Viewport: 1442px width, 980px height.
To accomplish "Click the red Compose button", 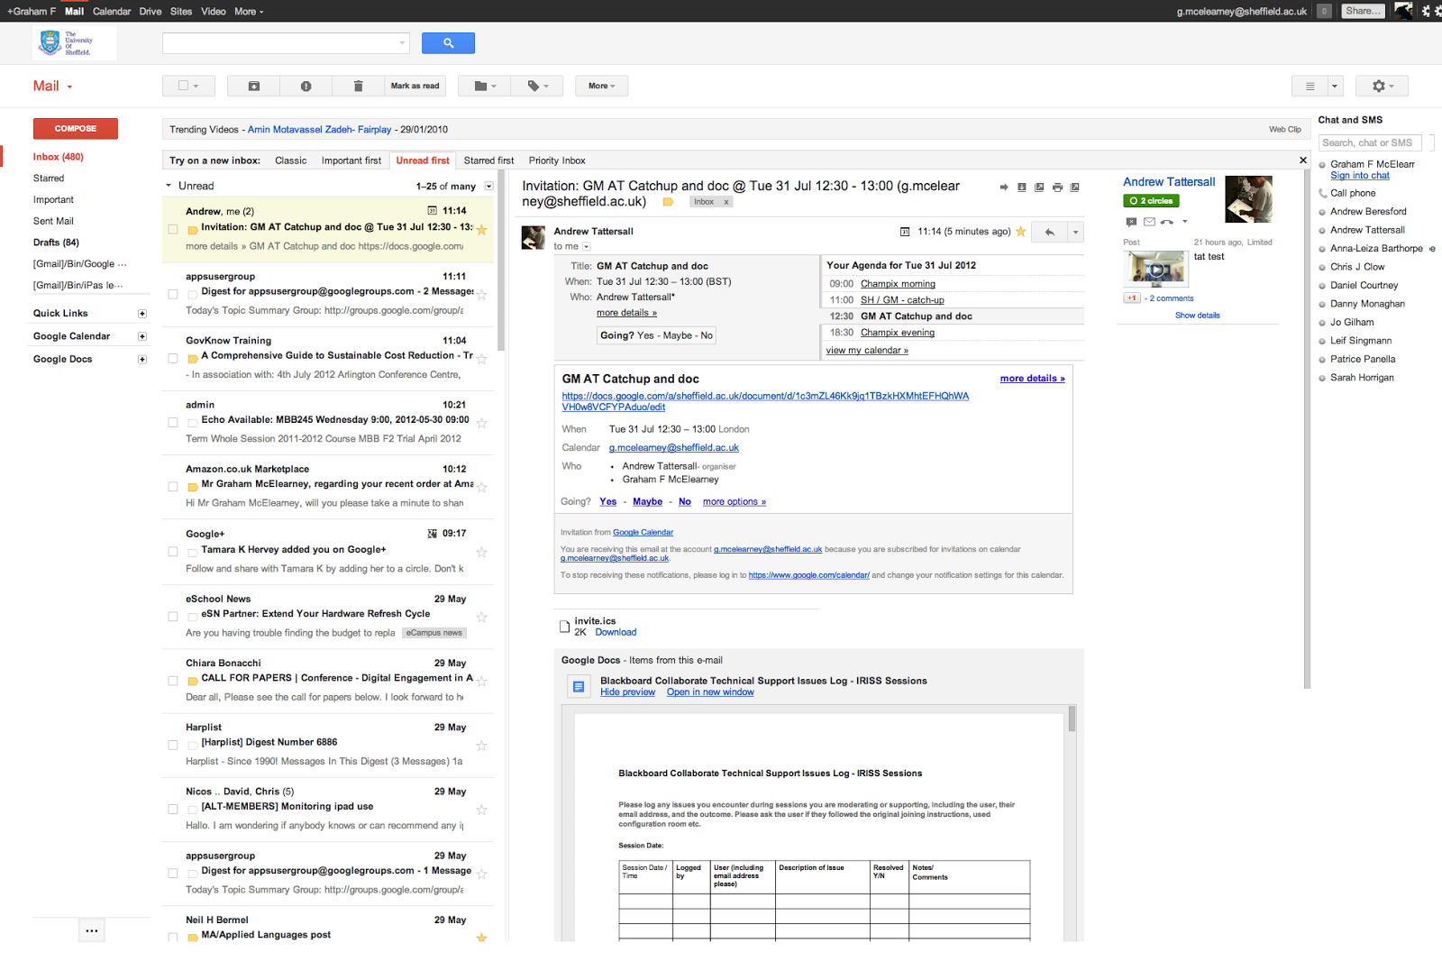I will [76, 129].
